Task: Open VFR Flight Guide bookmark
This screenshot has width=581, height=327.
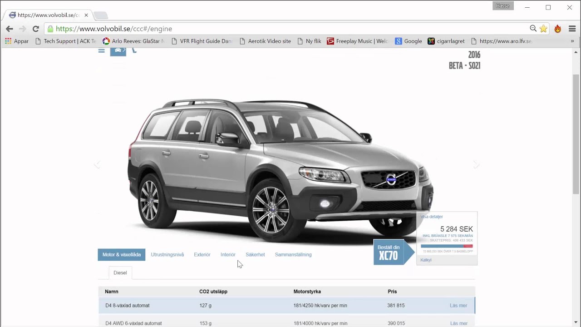Action: (202, 41)
